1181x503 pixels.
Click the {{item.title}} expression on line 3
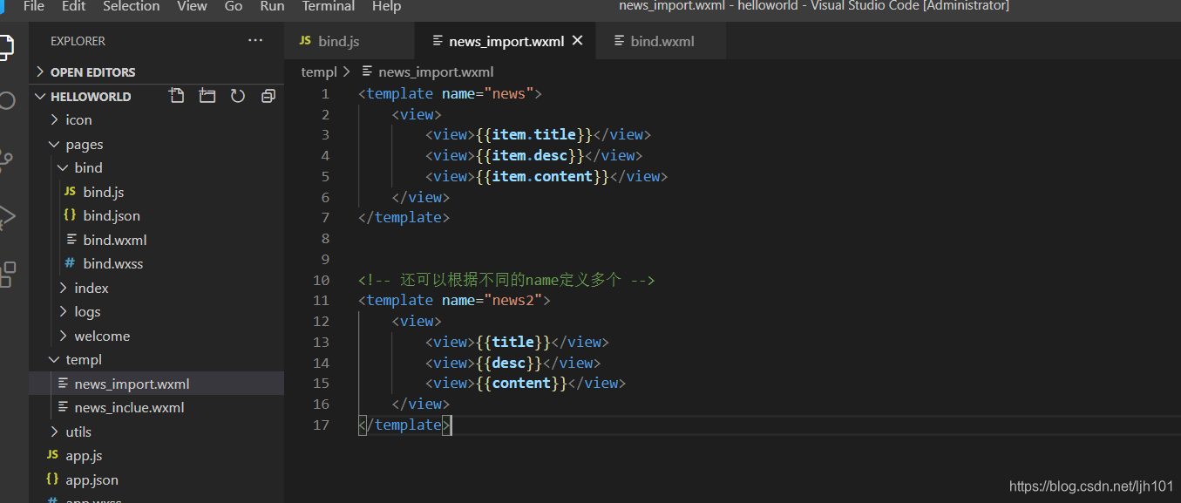pos(534,134)
